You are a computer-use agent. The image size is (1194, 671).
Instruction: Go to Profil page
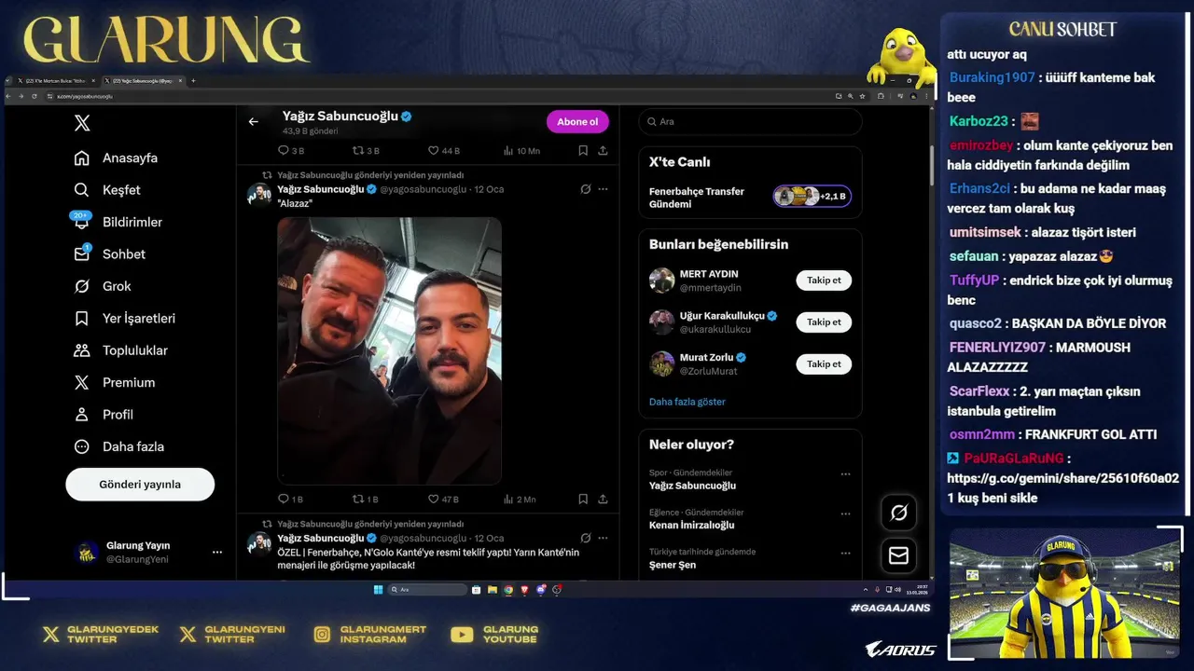click(104, 414)
